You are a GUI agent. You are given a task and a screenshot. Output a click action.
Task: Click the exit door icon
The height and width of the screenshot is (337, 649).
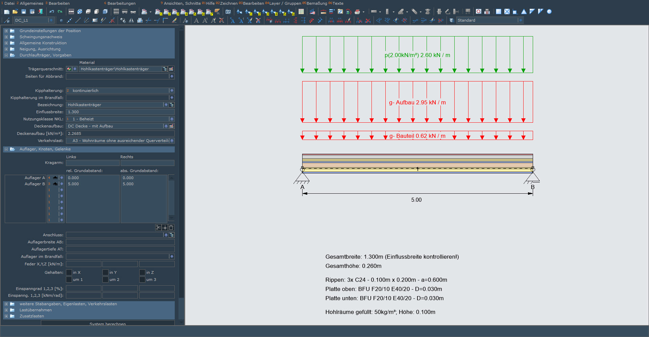[x=41, y=11]
